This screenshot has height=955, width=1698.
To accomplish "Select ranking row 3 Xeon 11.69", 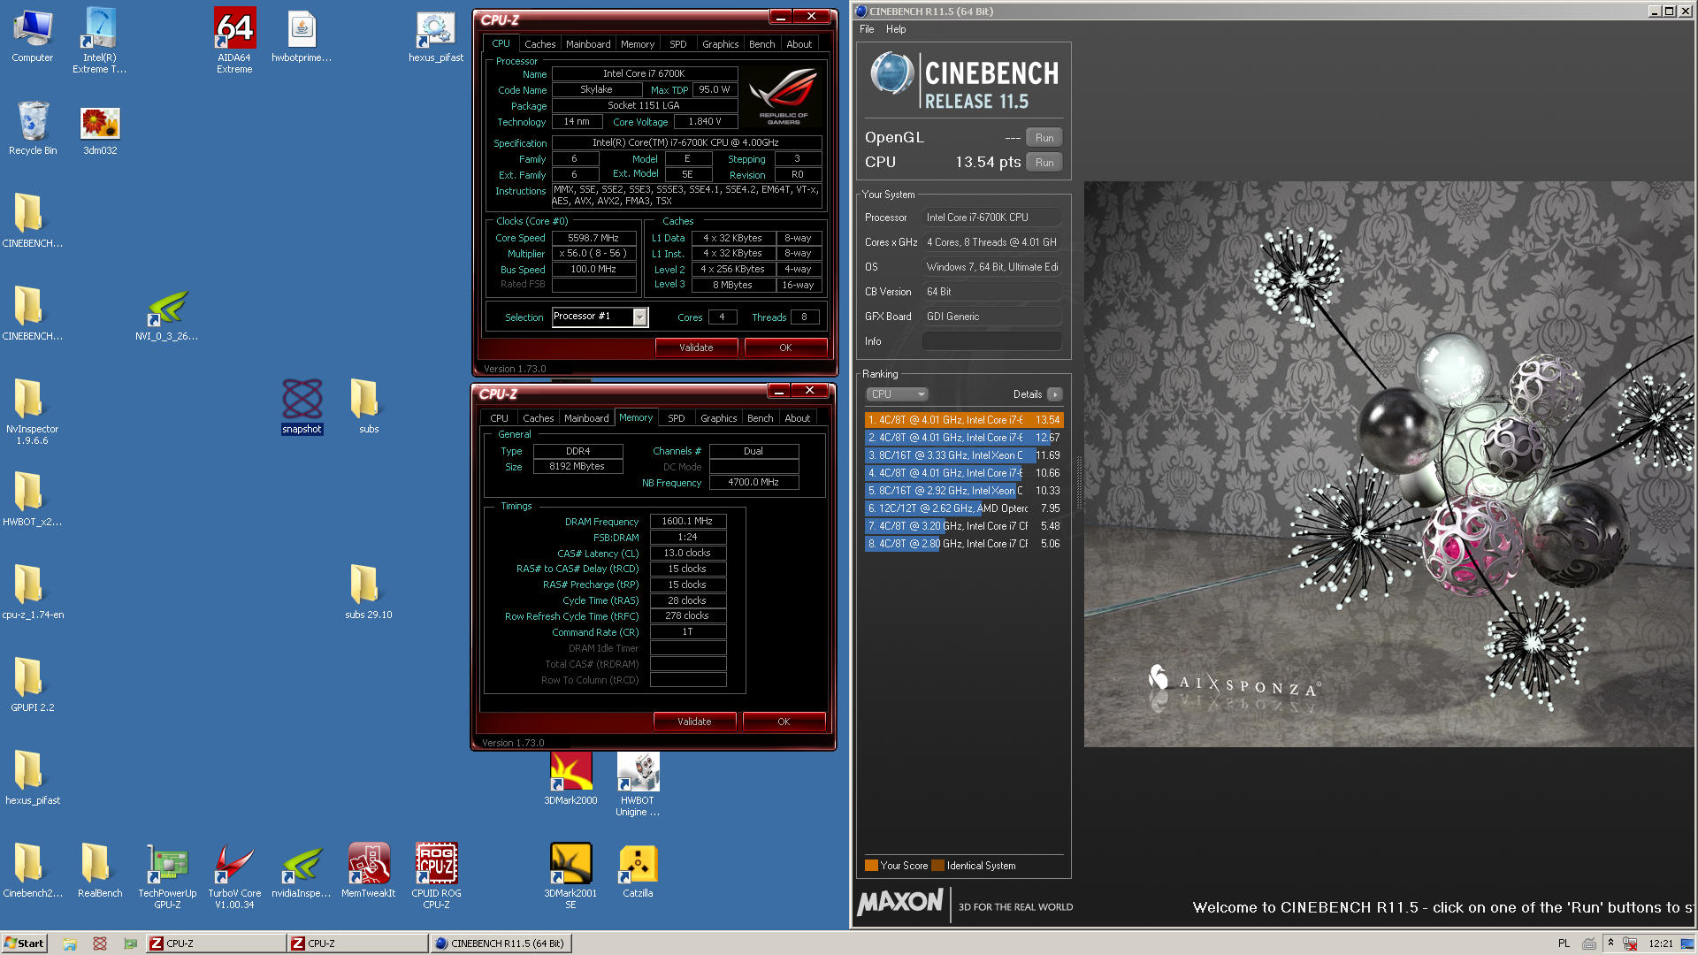I will (964, 455).
